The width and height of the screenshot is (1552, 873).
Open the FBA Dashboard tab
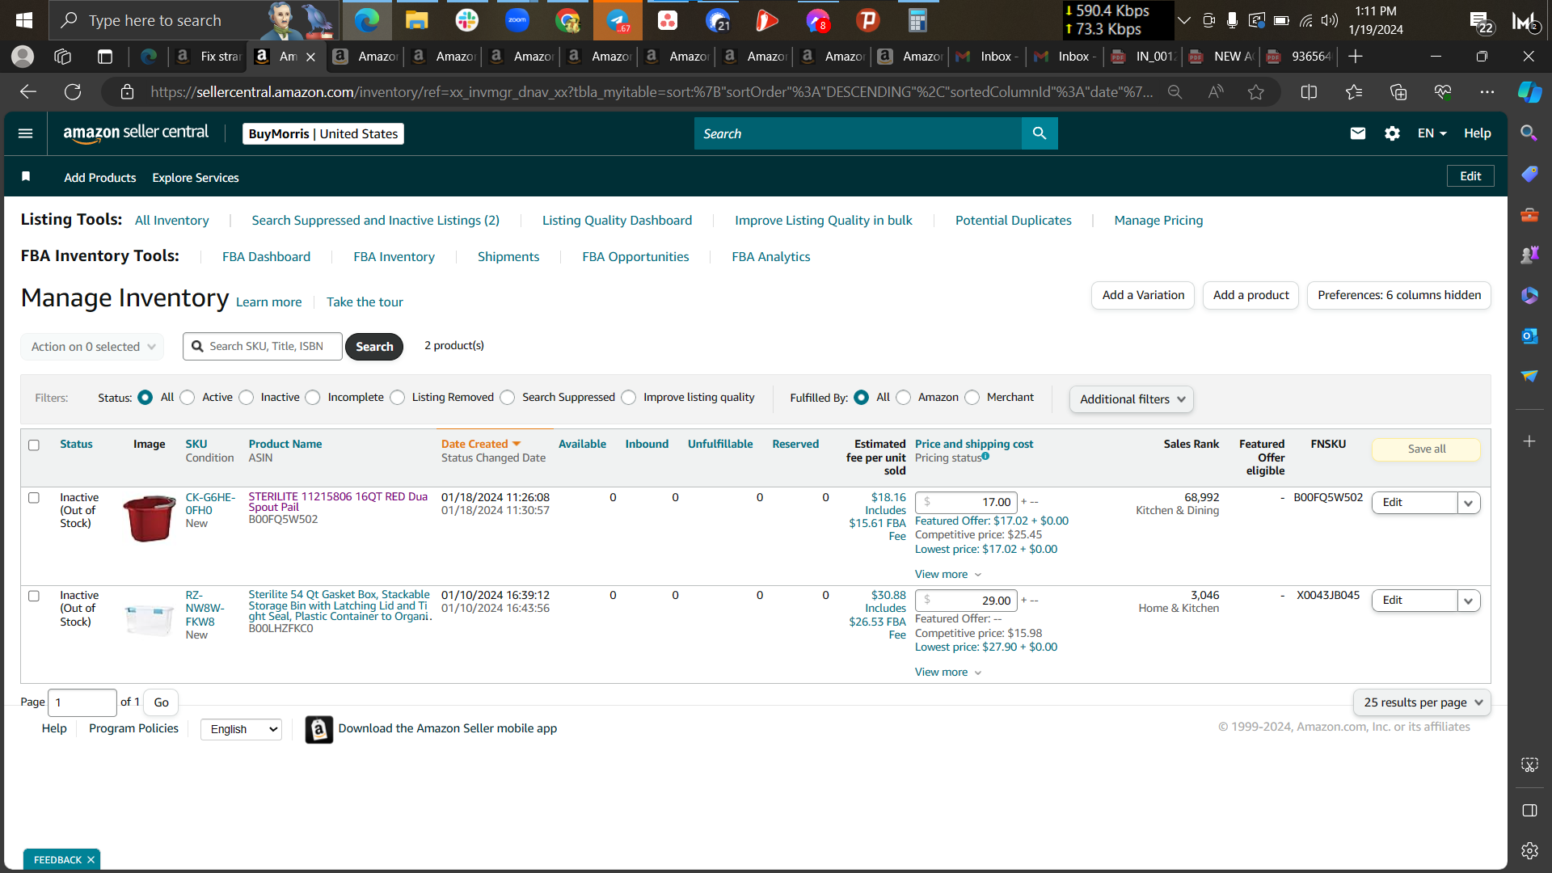(266, 257)
